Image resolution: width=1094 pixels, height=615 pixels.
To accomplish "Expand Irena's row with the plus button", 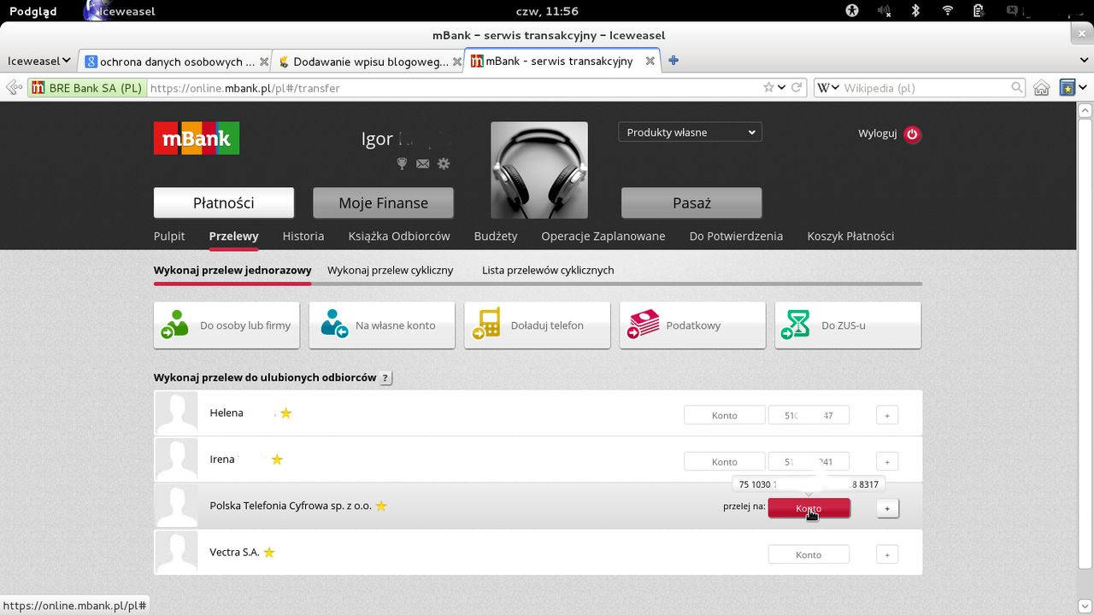I will pos(887,461).
